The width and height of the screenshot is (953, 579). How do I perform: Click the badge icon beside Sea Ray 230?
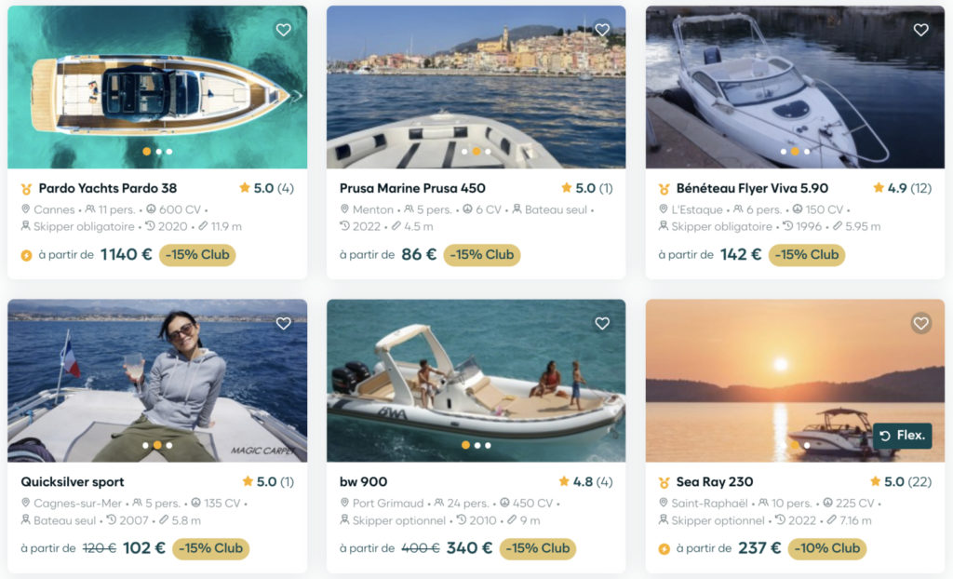[x=664, y=482]
